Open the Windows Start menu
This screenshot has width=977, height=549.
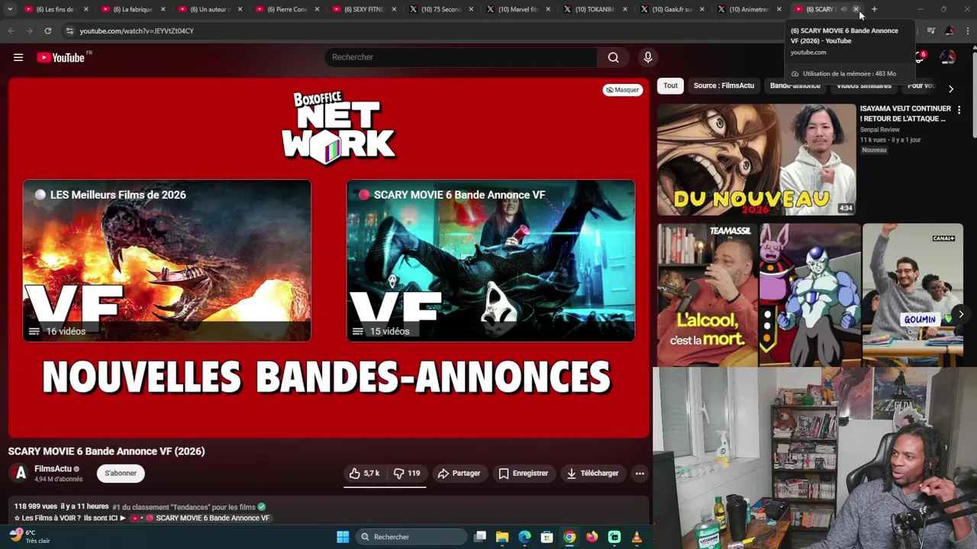click(343, 537)
